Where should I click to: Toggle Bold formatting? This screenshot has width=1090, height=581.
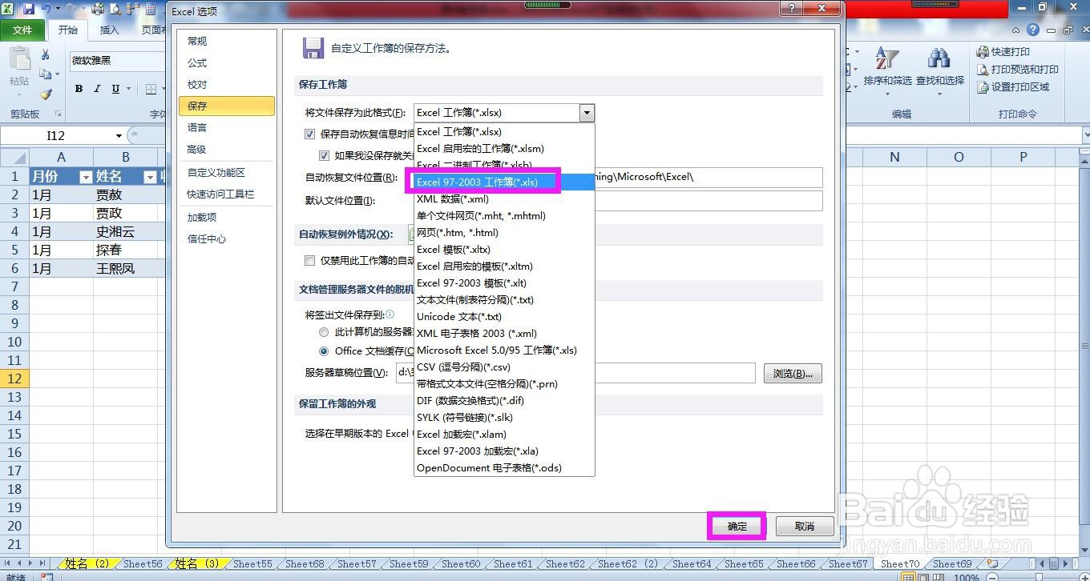79,89
